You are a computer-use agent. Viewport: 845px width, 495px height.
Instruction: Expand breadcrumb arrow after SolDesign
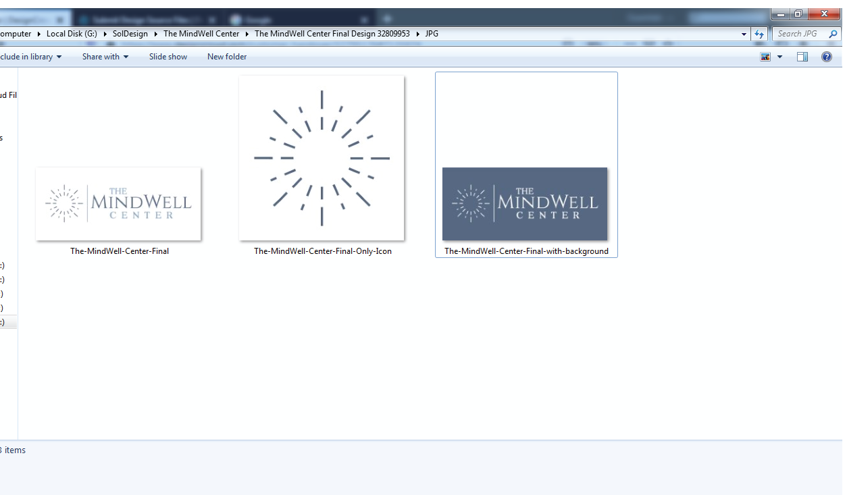[156, 34]
